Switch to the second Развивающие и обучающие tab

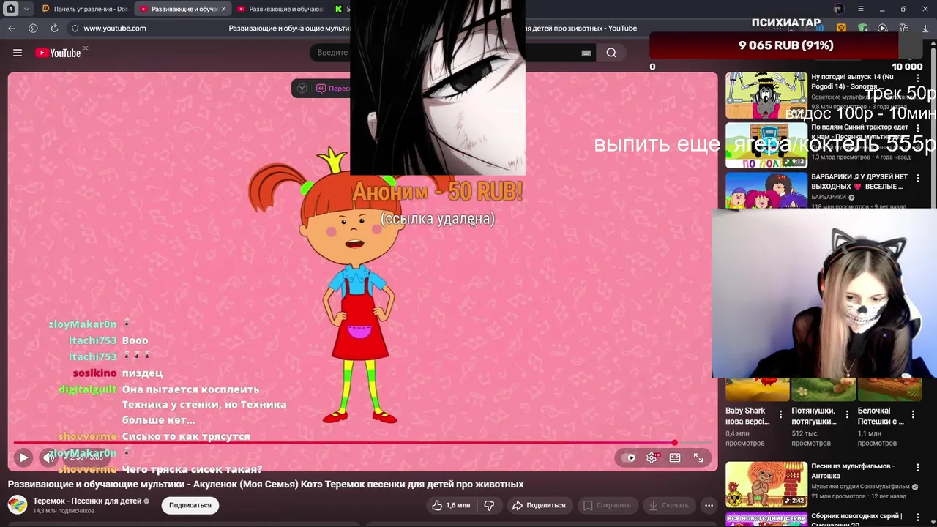coord(280,9)
